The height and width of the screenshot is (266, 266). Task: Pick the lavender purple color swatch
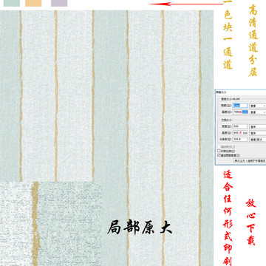click(59, 3)
